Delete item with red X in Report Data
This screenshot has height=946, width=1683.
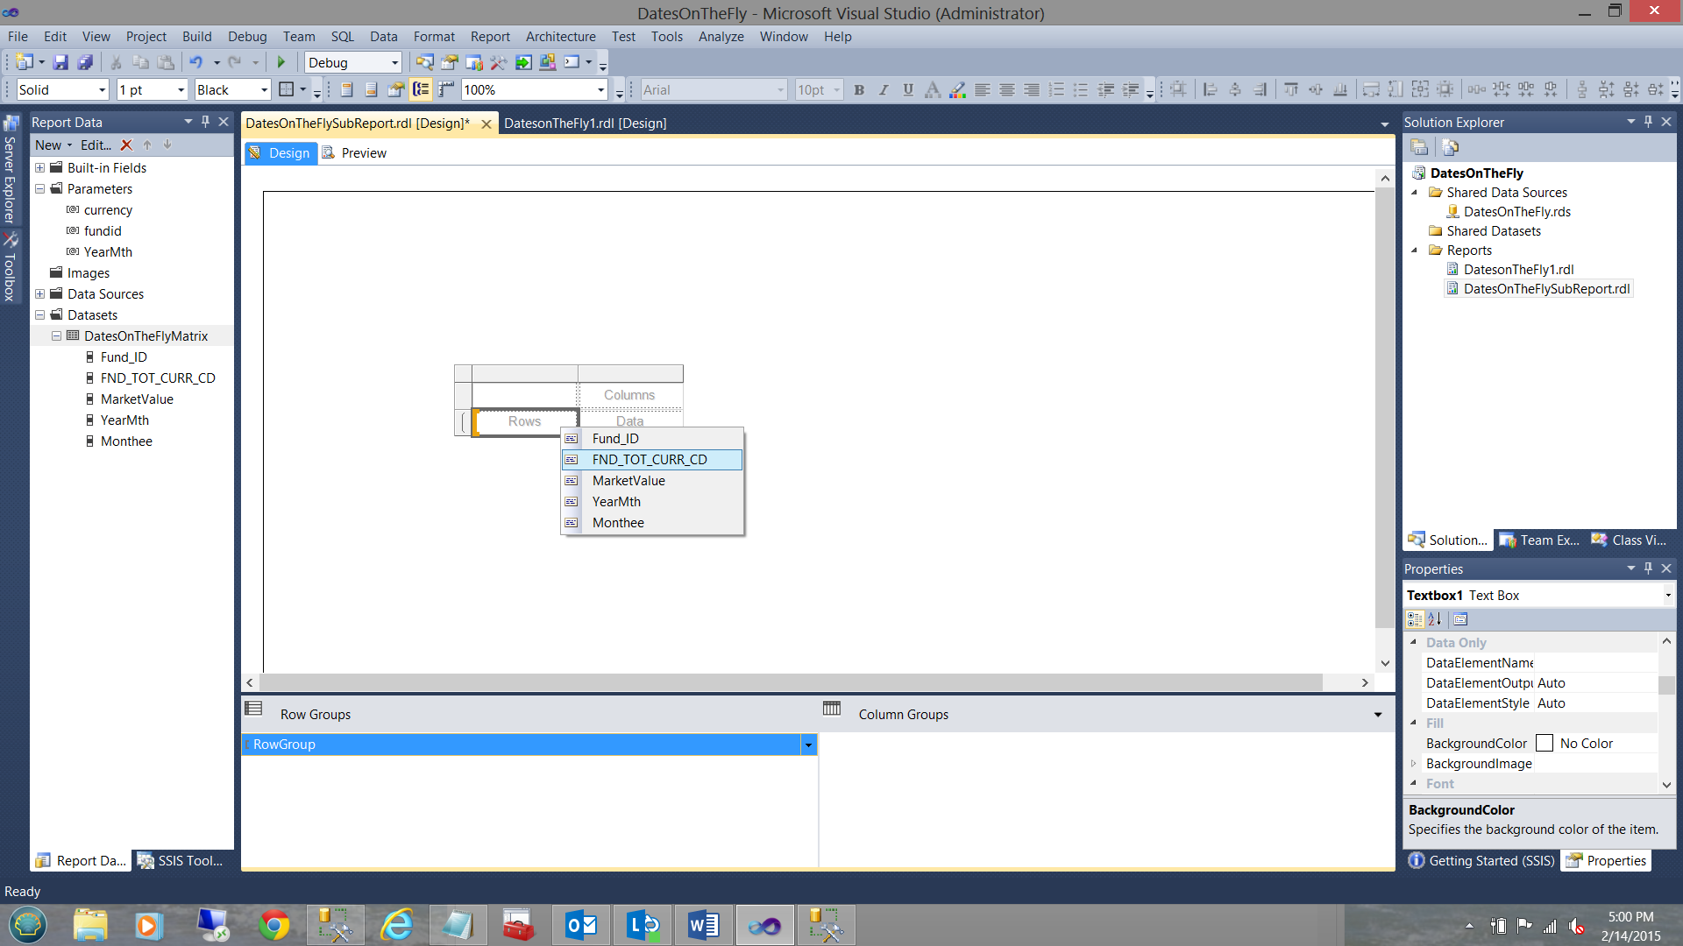coord(126,145)
